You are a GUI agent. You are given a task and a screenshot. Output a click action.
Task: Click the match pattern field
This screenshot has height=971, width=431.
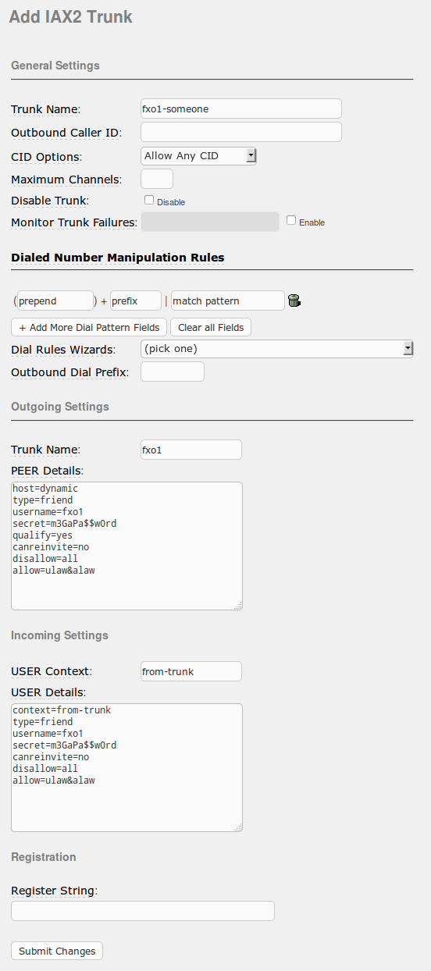point(228,301)
